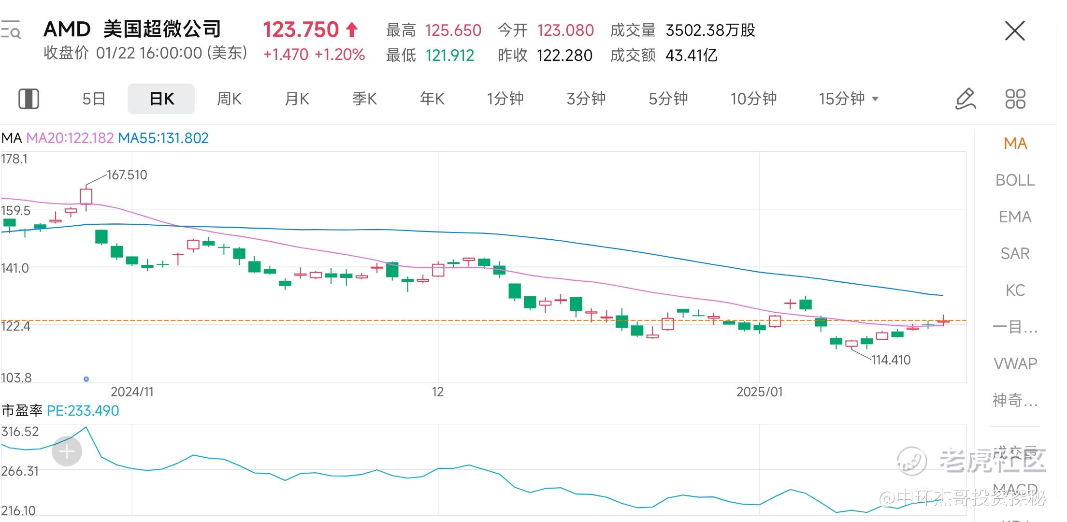Select the 一目… indicator

pos(1015,327)
